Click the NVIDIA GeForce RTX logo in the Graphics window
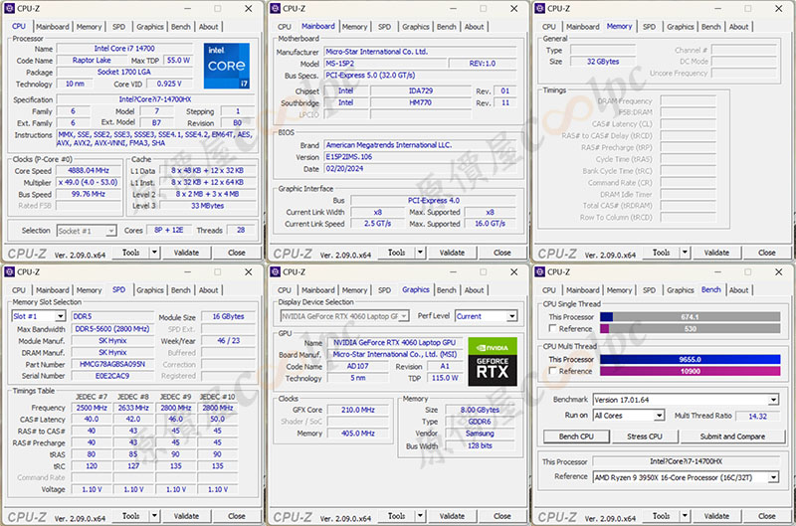 click(x=492, y=361)
